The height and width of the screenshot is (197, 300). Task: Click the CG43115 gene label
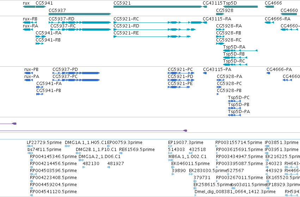coord(212,3)
